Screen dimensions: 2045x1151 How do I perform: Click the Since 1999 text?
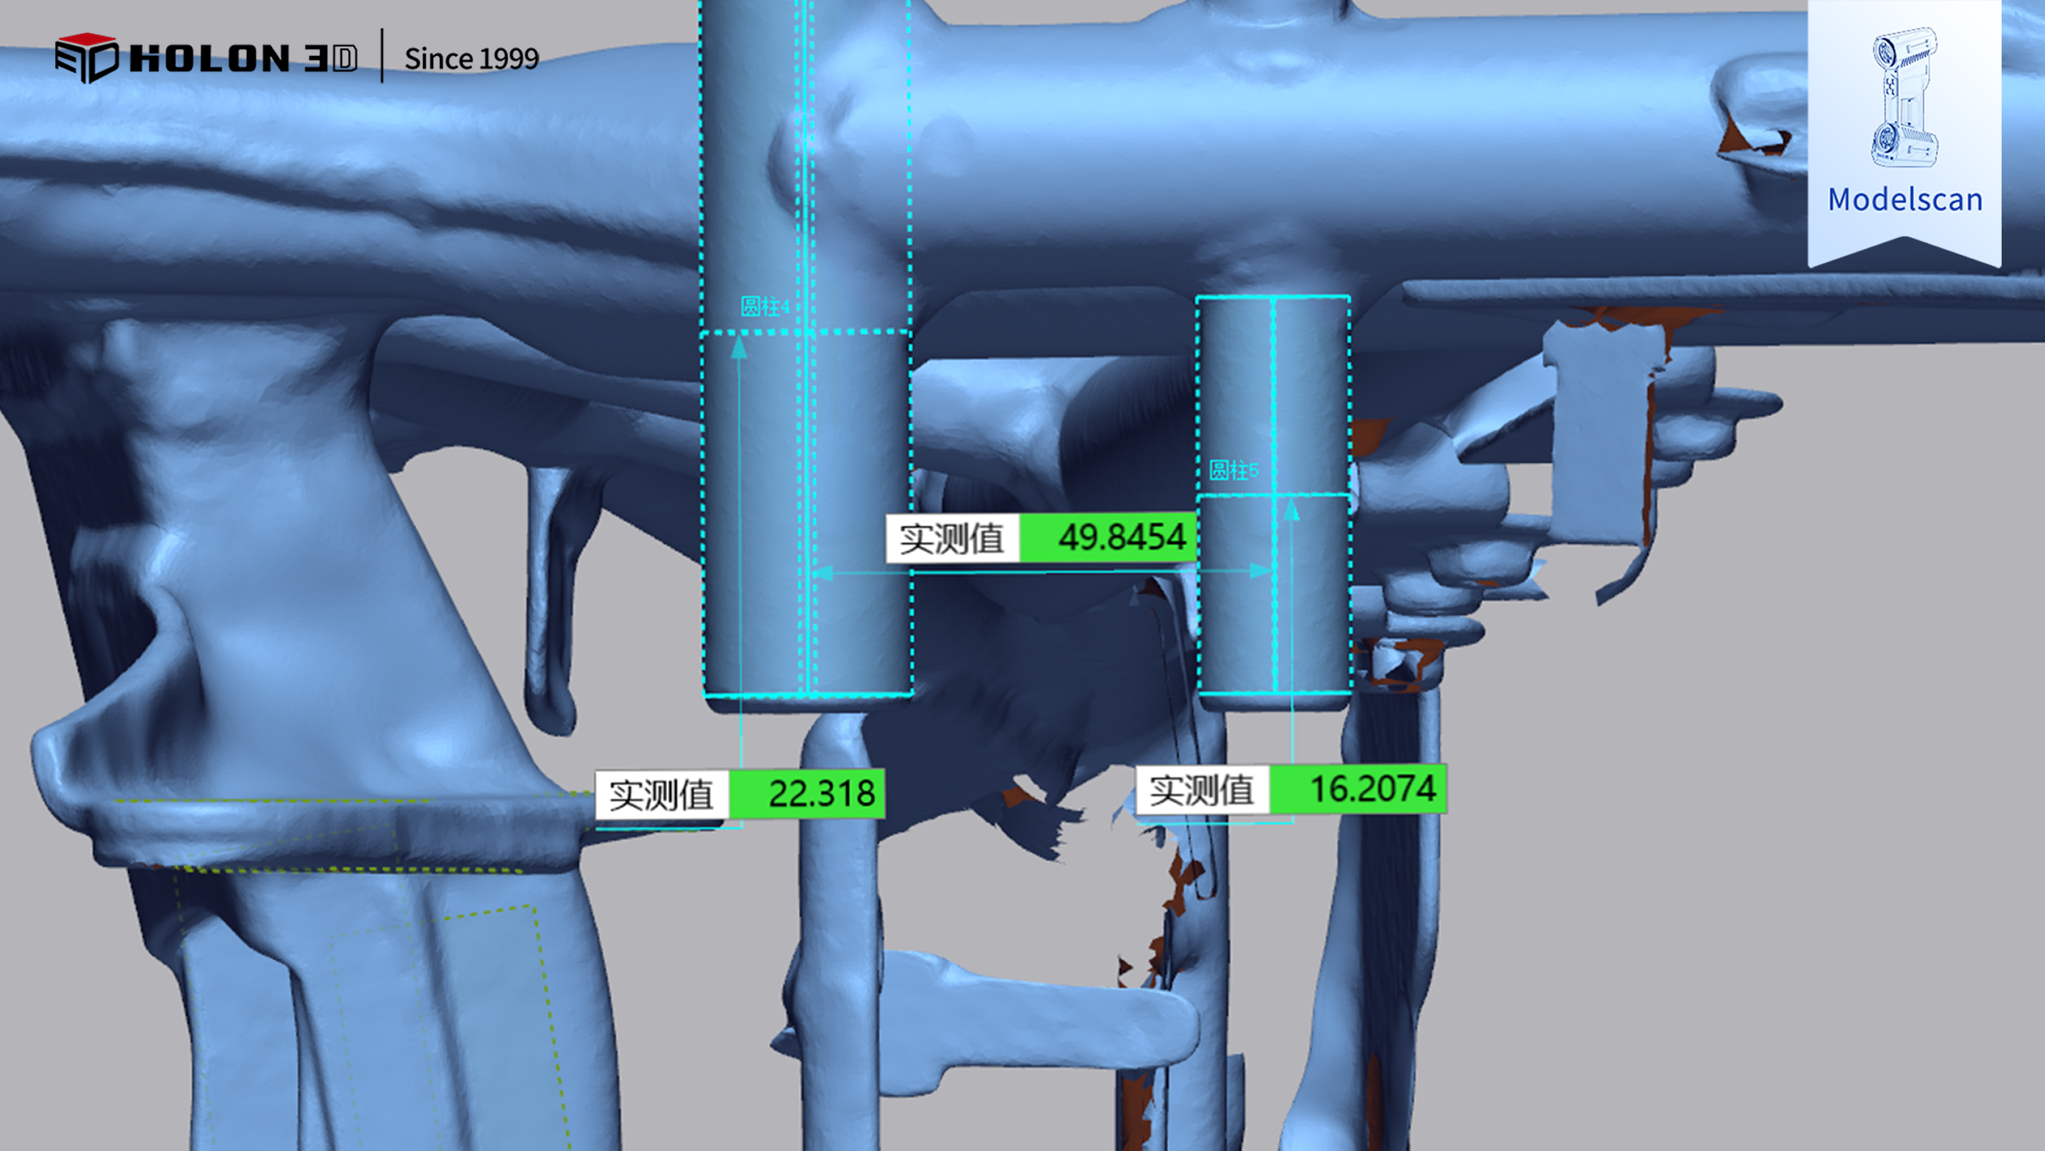pyautogui.click(x=471, y=59)
